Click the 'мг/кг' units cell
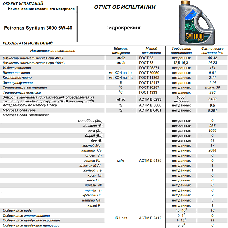Image resolution: width=228 pixels, height=228 pixels. [x=121, y=161]
